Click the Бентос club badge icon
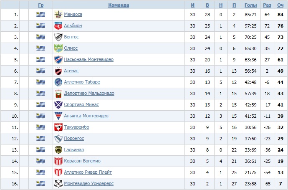The image size is (288, 190). point(58,37)
